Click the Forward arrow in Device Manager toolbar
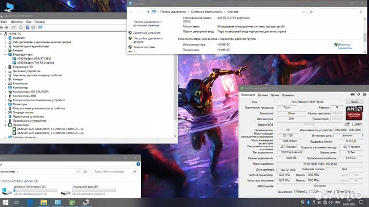This screenshot has width=369, height=207. coord(6,28)
